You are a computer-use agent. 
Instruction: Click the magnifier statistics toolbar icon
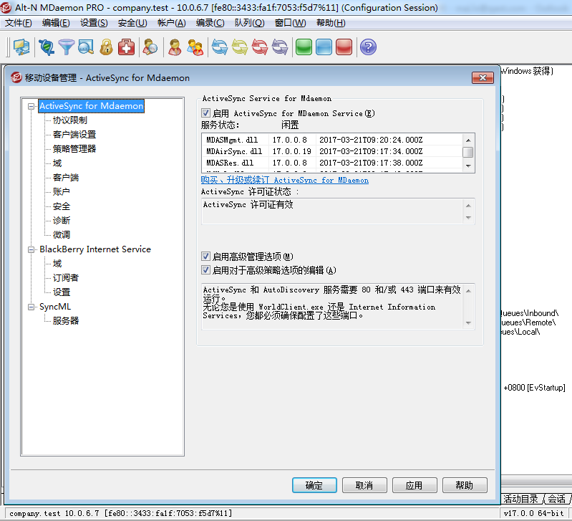[86, 47]
